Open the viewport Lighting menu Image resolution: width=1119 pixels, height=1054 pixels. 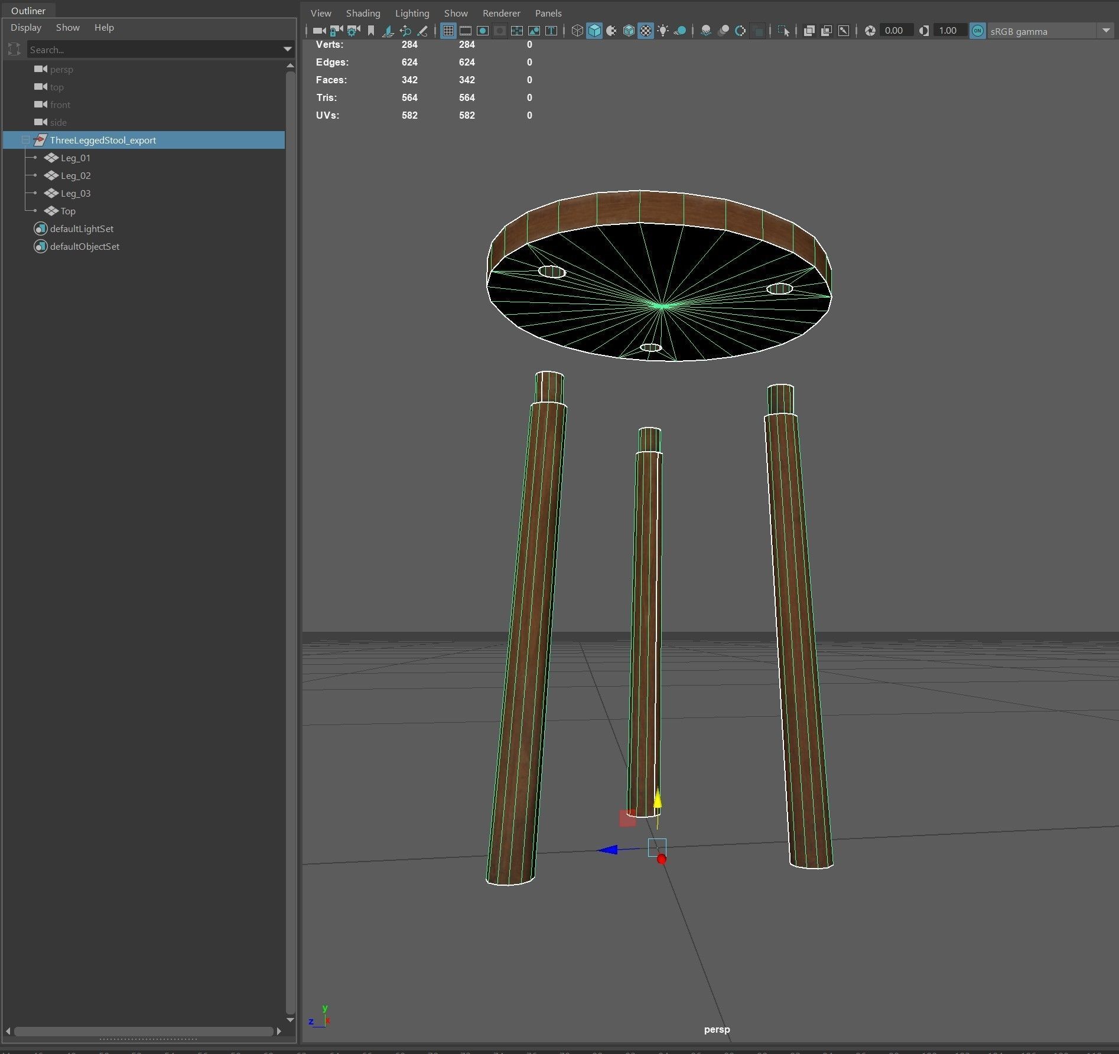pos(412,13)
